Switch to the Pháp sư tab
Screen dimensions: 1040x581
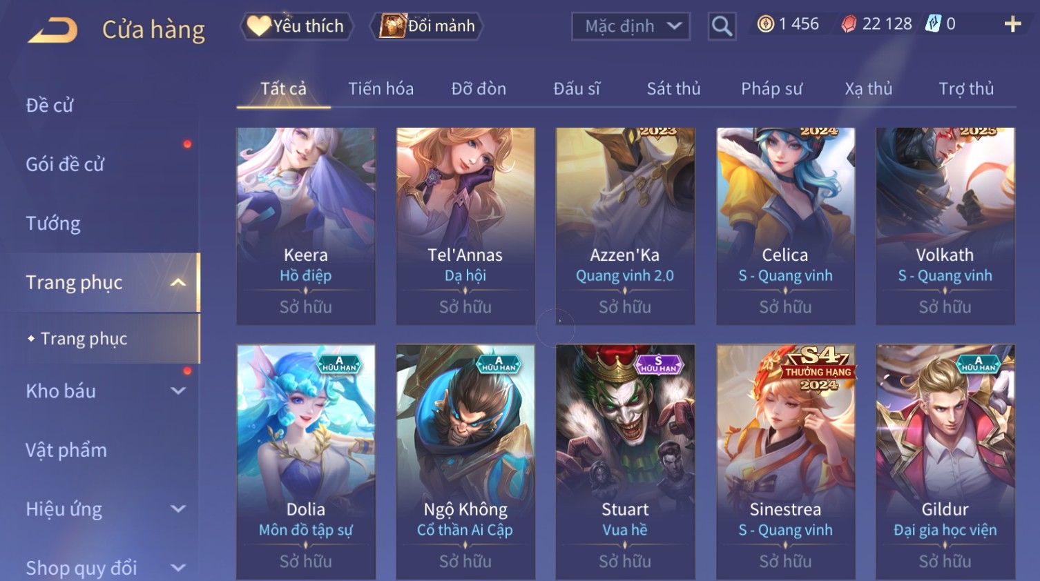771,88
